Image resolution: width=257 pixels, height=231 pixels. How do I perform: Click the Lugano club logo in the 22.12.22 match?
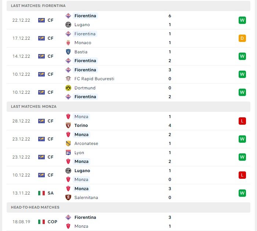68,25
